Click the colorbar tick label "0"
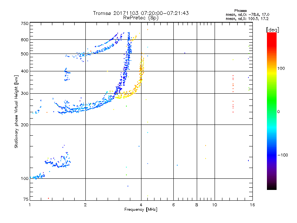Image resolution: width=297 pixels, height=223 pixels. click(x=278, y=111)
